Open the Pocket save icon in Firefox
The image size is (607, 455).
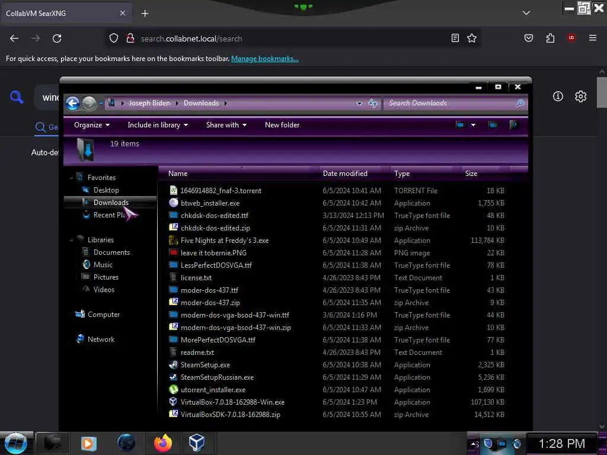tap(528, 38)
